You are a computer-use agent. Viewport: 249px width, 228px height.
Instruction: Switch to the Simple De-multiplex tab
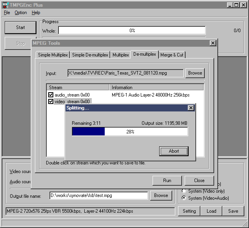click(x=90, y=55)
